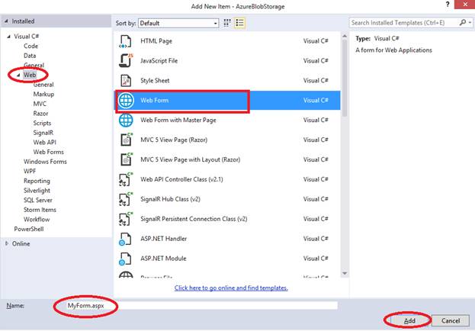The width and height of the screenshot is (475, 331).
Task: Select SignalR under Web
Action: 43,133
